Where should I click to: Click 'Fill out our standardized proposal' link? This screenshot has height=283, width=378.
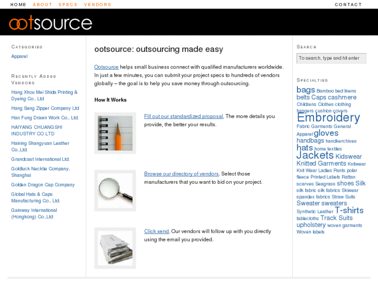184,116
